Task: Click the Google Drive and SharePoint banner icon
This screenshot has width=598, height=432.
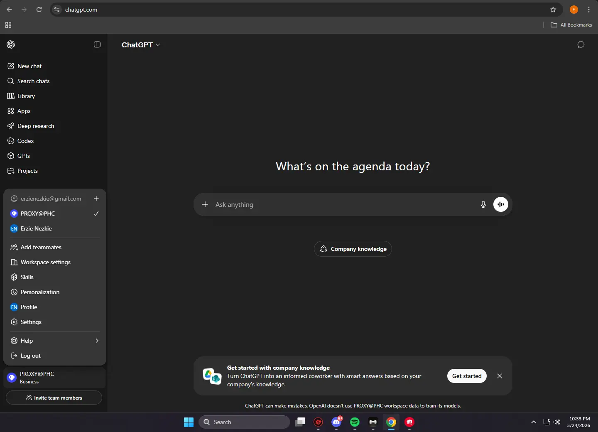Action: 212,376
